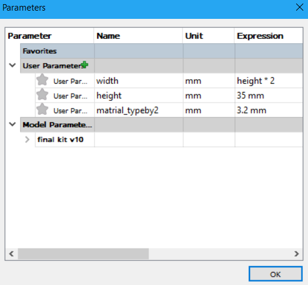308x285 pixels.
Task: Edit the 'height * 2' expression
Action: (269, 81)
